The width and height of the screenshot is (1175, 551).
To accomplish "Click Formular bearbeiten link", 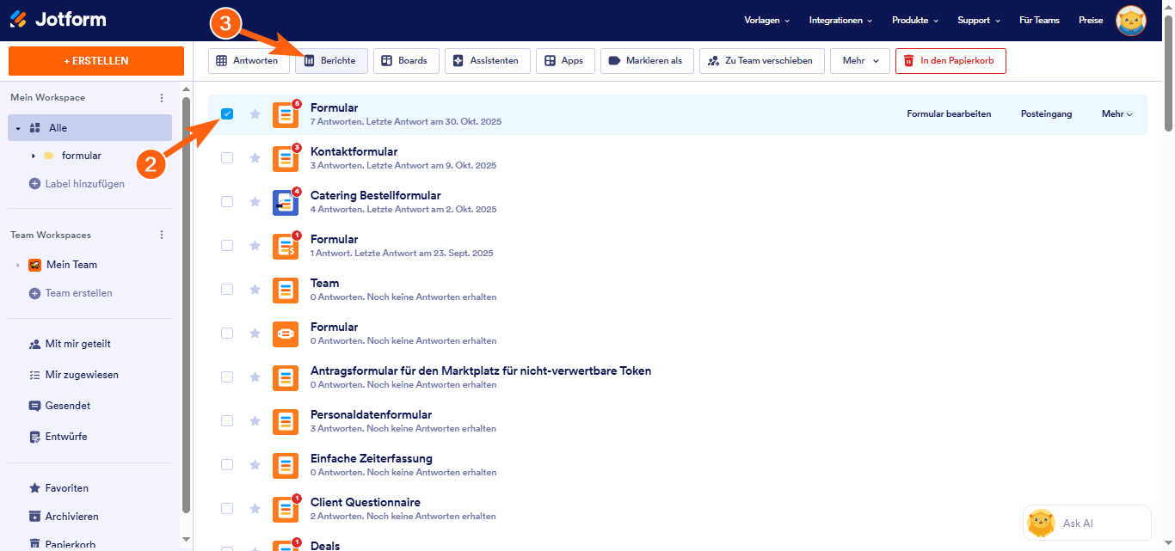I will tap(949, 113).
